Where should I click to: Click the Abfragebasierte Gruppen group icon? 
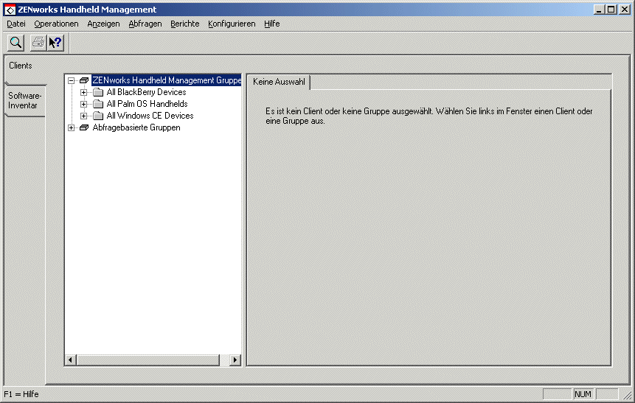84,127
